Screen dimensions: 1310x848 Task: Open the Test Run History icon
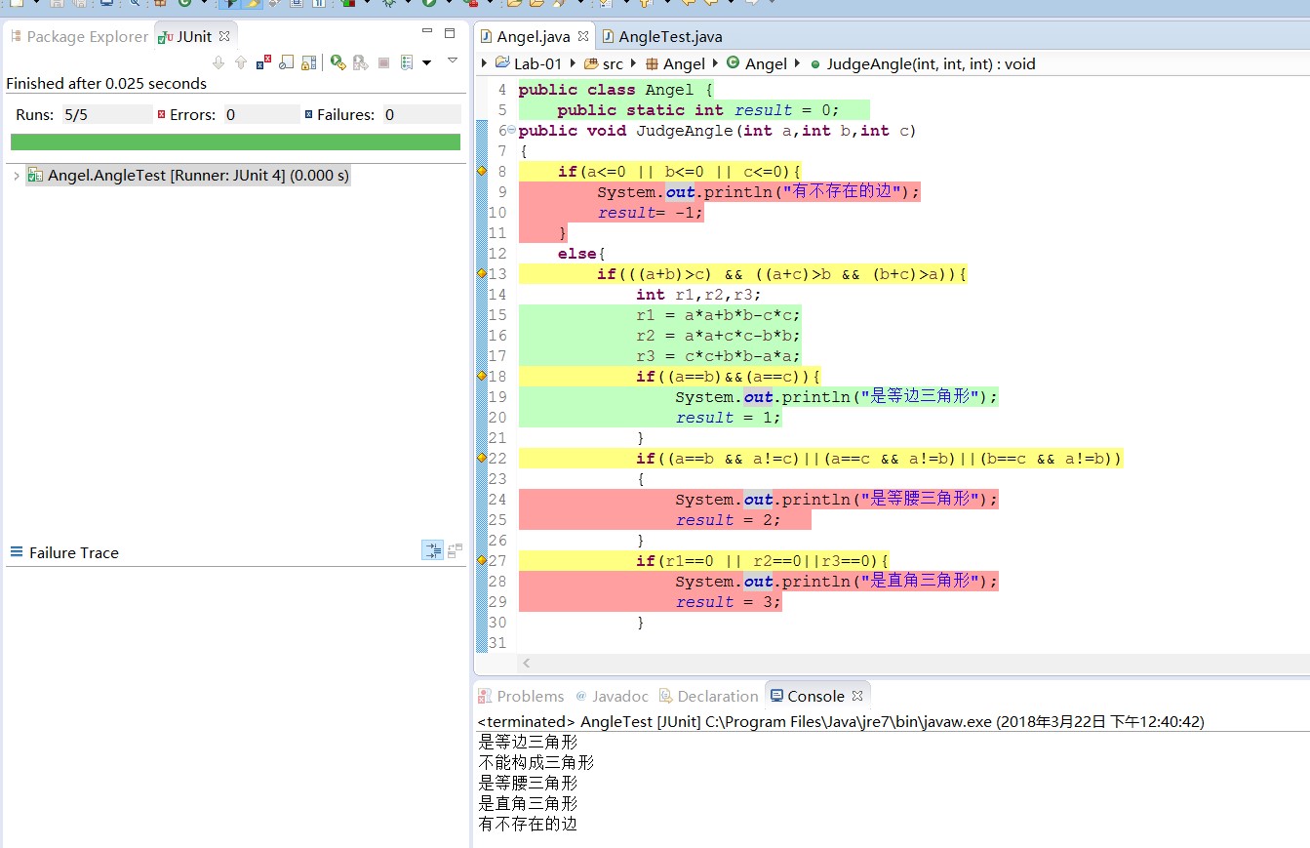click(x=407, y=62)
